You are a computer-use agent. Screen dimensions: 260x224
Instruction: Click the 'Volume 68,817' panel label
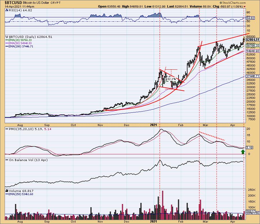click(21, 191)
